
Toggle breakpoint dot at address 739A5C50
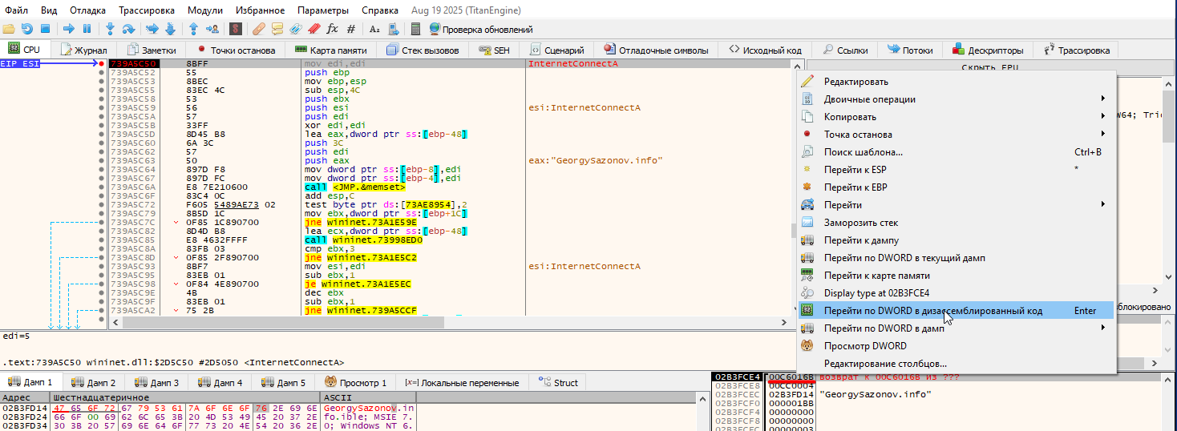coord(101,63)
